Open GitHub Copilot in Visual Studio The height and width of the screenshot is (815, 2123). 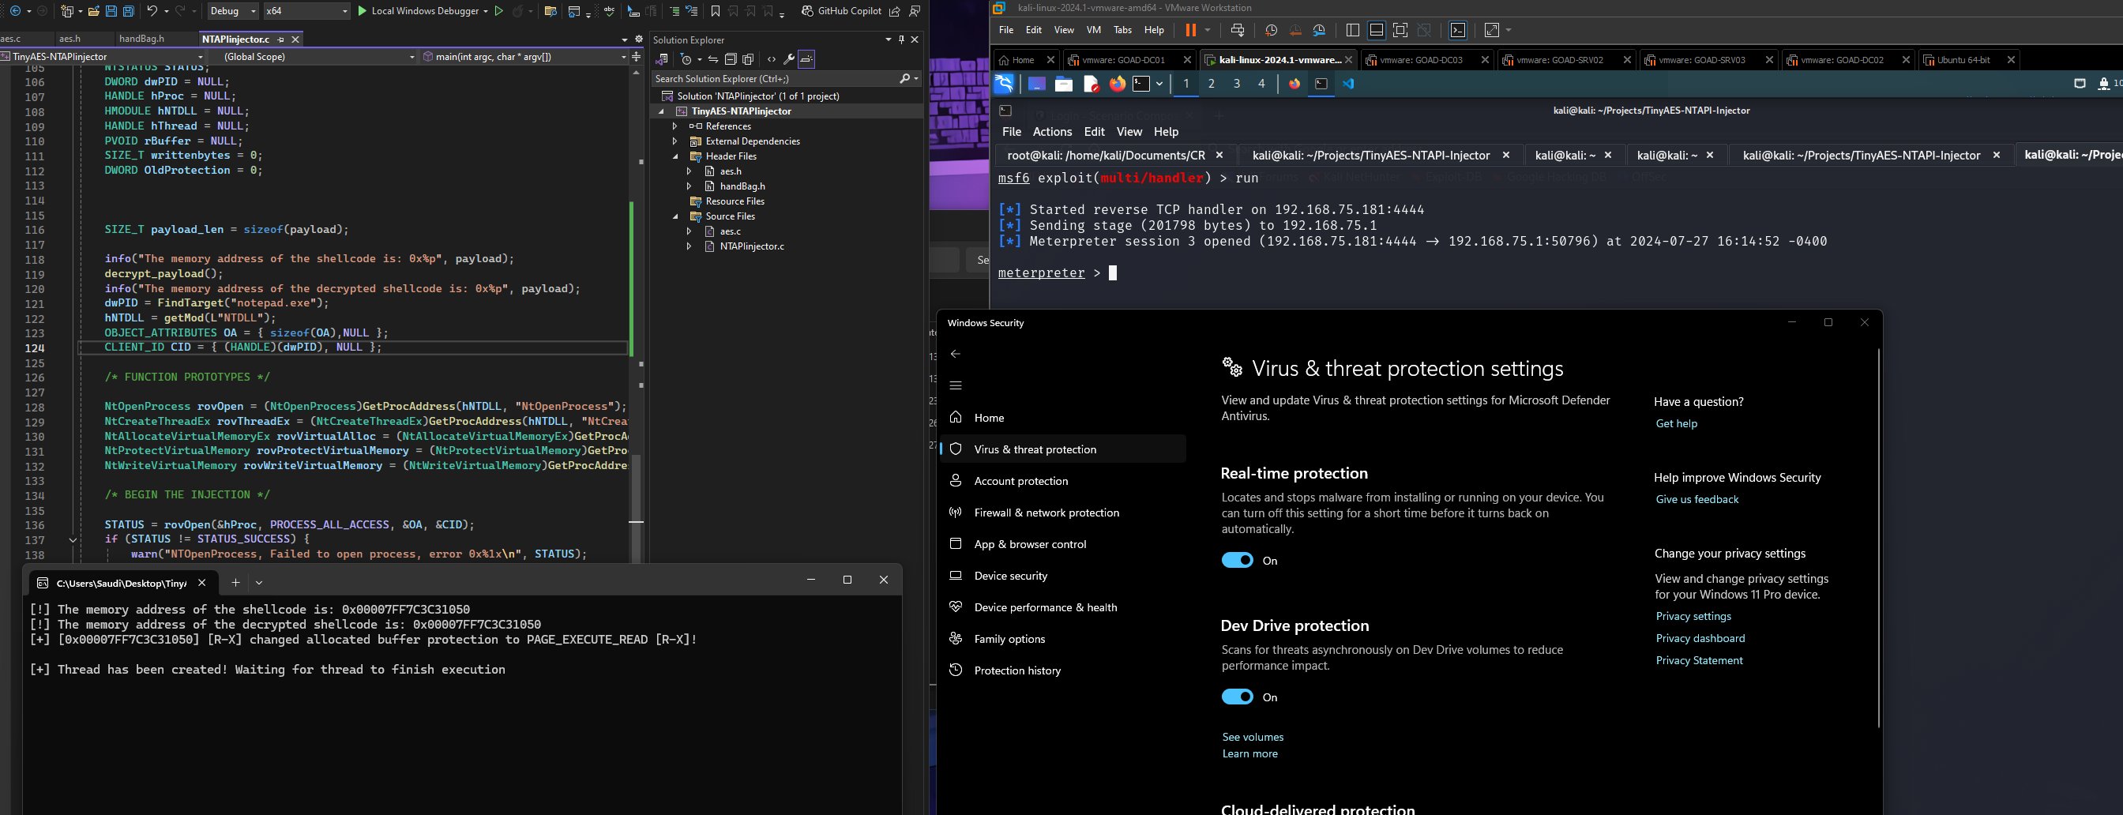pos(840,11)
